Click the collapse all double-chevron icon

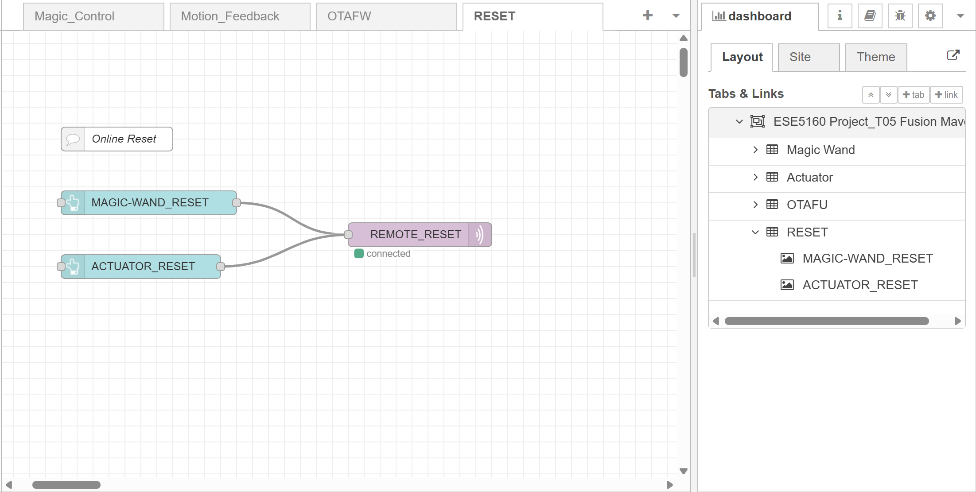871,95
